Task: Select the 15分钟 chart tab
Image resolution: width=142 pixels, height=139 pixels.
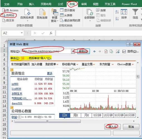Action: [108, 115]
